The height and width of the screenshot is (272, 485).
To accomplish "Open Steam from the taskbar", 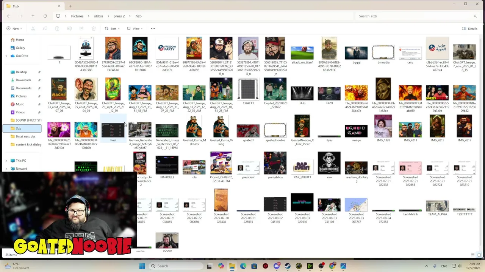I will click(288, 266).
